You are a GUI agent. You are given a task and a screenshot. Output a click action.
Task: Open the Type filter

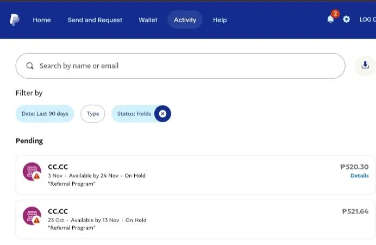point(93,114)
